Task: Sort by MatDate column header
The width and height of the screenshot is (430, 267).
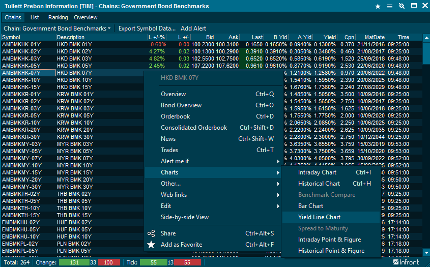Action: pyautogui.click(x=371, y=37)
